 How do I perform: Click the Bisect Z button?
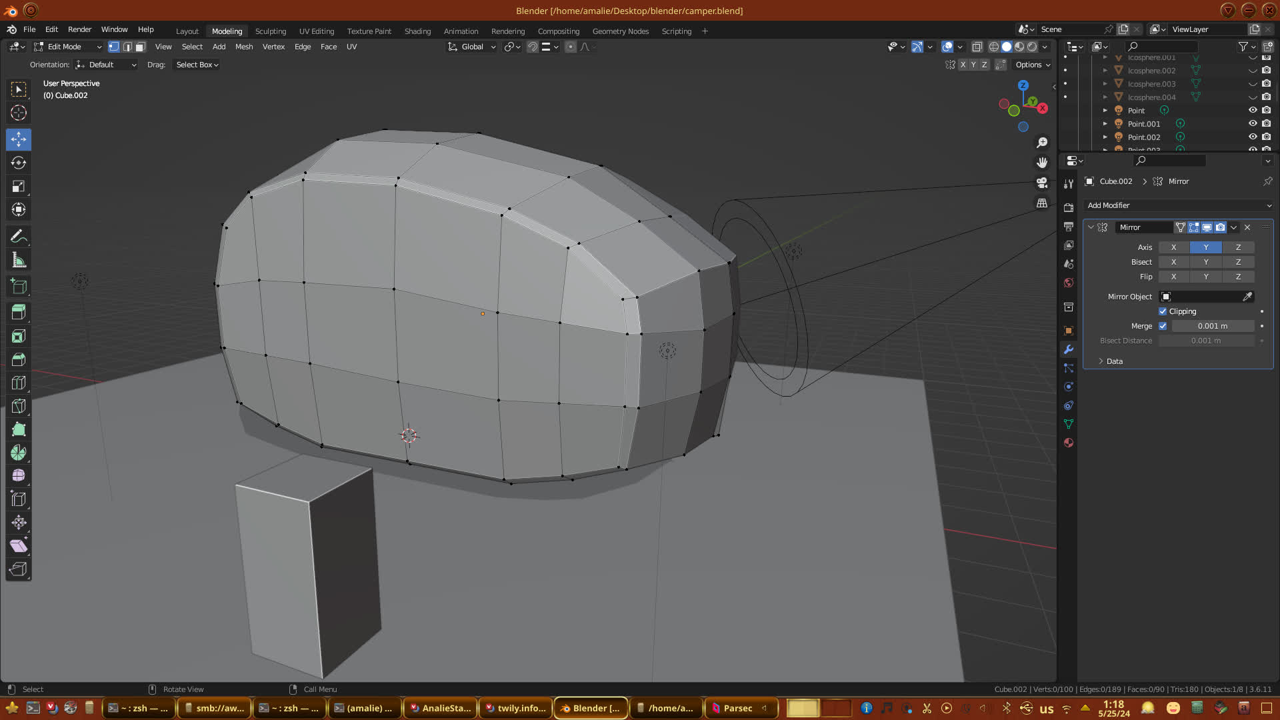click(x=1238, y=262)
